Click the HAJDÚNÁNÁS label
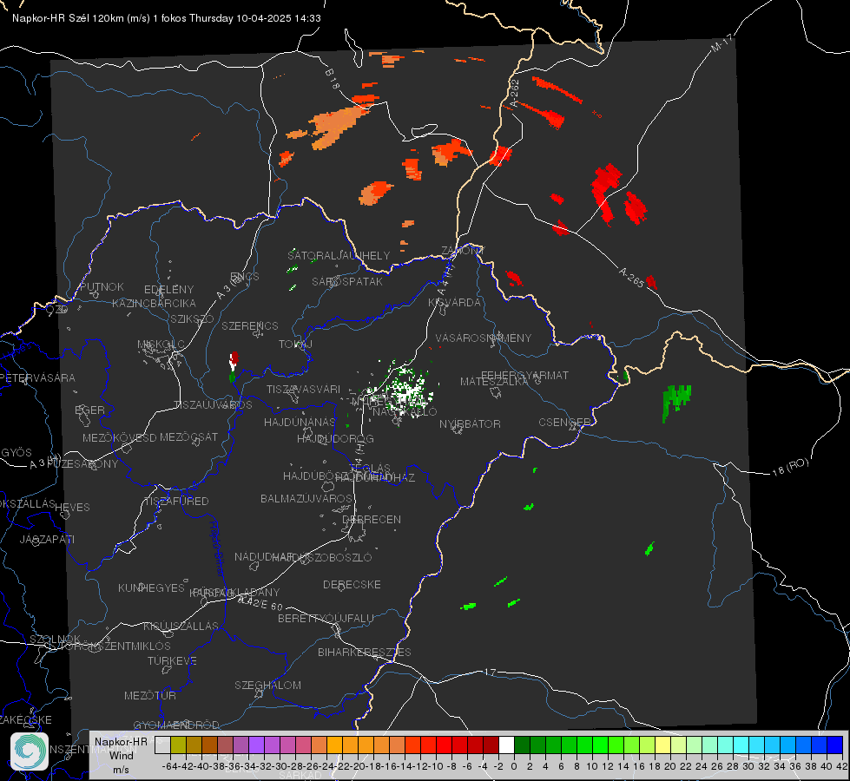 300,422
